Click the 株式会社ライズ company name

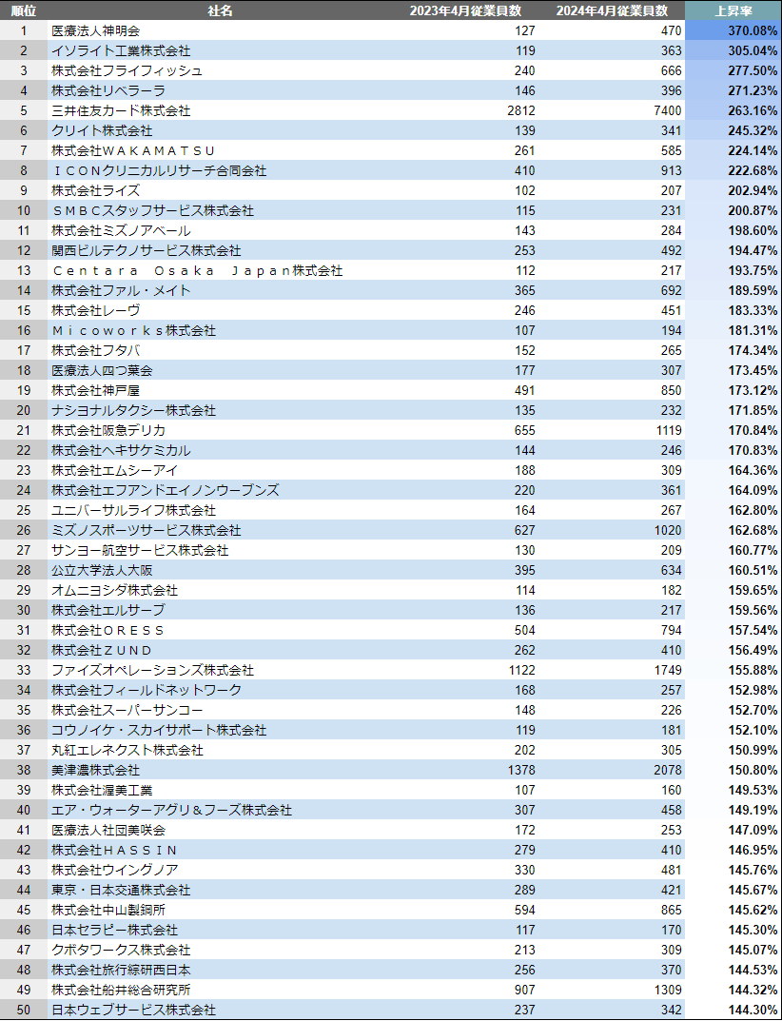coord(96,190)
